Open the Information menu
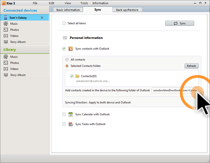The width and height of the screenshot is (210, 163). pos(100,3)
